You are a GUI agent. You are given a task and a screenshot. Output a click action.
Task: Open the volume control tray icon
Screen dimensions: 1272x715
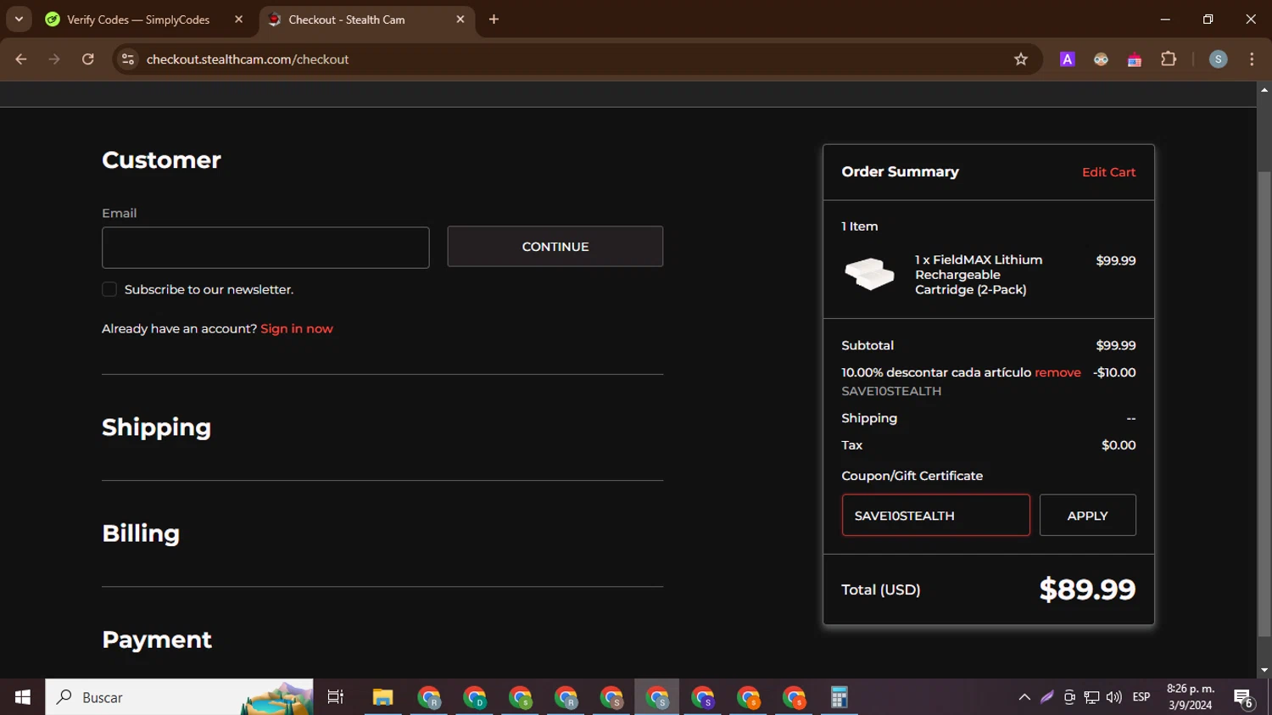1114,697
